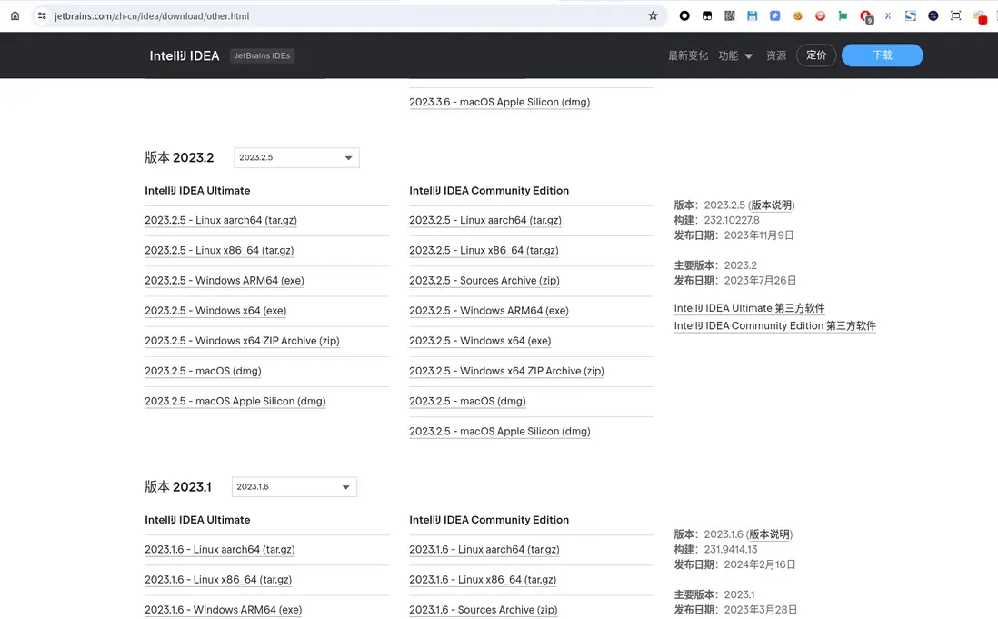Download Ultimate 2023.2.5 macOS dmg

(x=203, y=371)
